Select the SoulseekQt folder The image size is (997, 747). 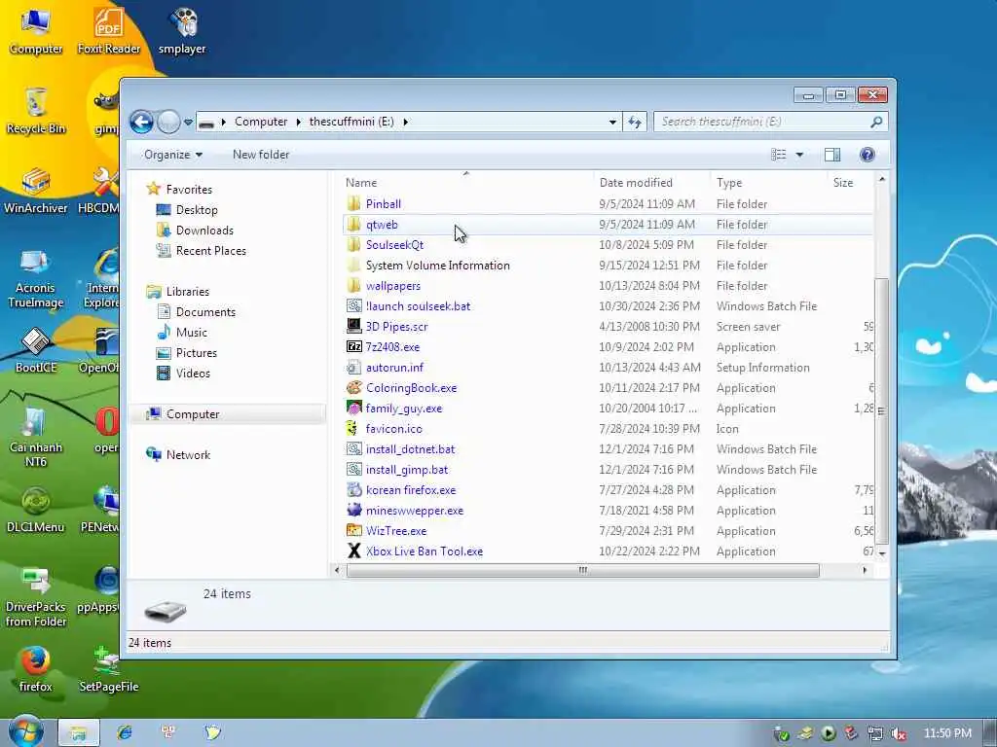coord(395,244)
